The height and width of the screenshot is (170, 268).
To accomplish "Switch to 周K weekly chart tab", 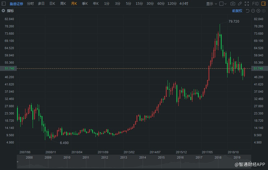I will (x=63, y=4).
